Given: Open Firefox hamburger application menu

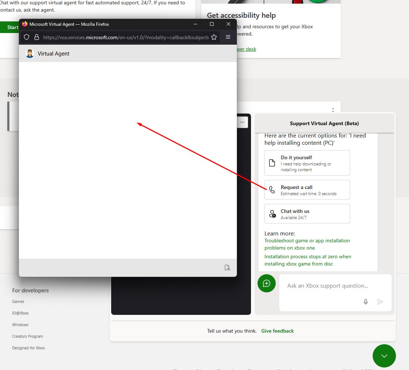Looking at the screenshot, I should click(x=228, y=37).
